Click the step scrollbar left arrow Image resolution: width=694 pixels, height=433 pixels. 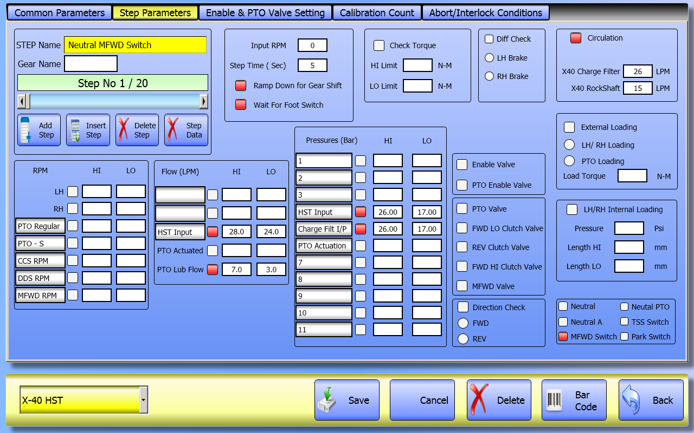(22, 101)
